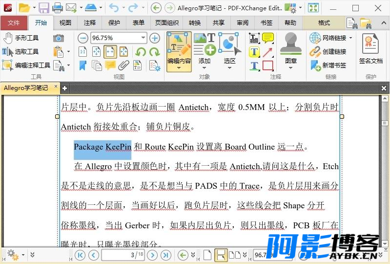
Task: Choose the highlight text T tool
Action: click(x=254, y=52)
